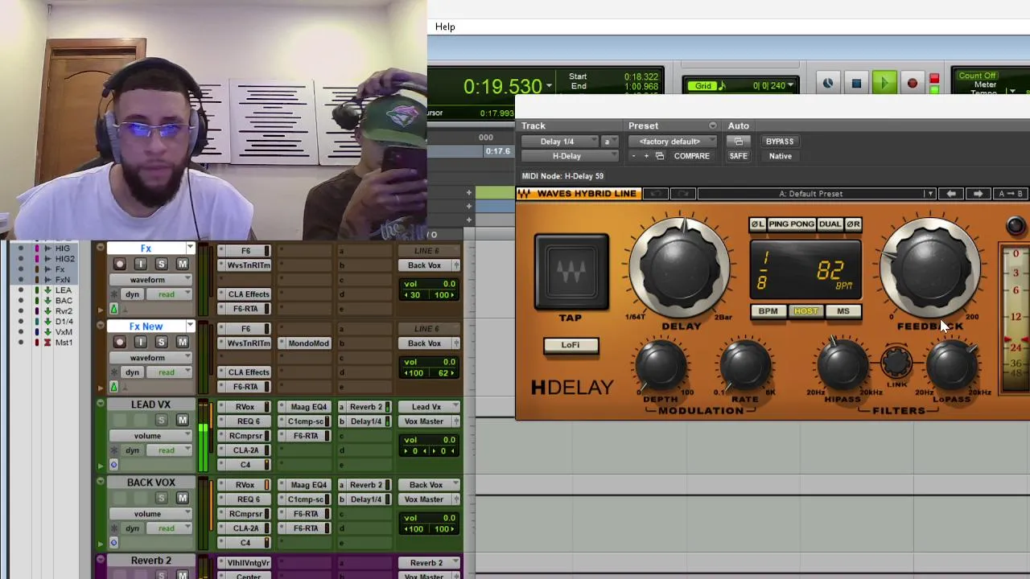Open Fx New waveform view selector
This screenshot has width=1030, height=579.
click(150, 358)
